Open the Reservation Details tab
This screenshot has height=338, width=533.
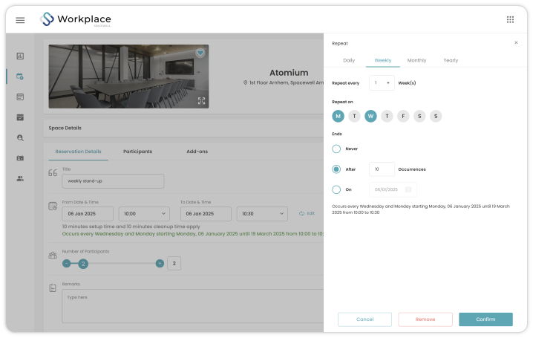click(78, 152)
